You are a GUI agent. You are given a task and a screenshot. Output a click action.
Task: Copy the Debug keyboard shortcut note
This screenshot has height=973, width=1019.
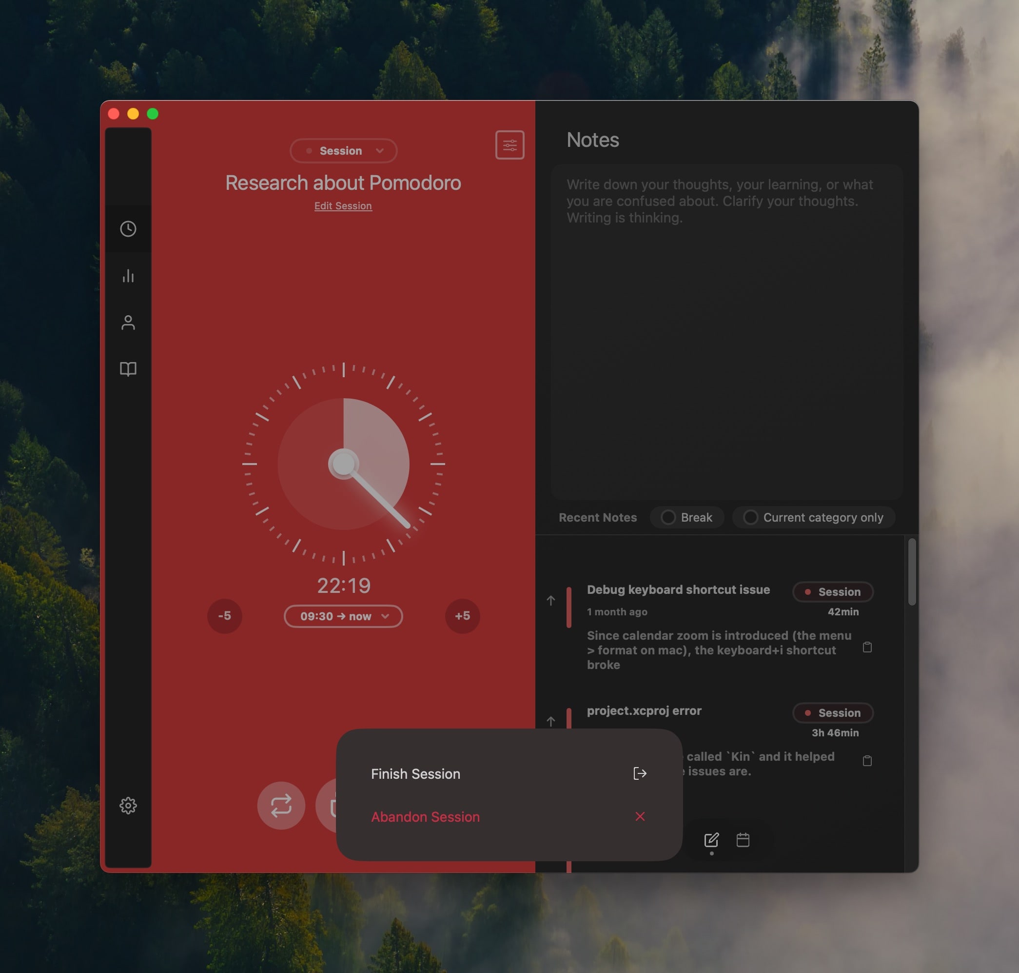pyautogui.click(x=866, y=647)
